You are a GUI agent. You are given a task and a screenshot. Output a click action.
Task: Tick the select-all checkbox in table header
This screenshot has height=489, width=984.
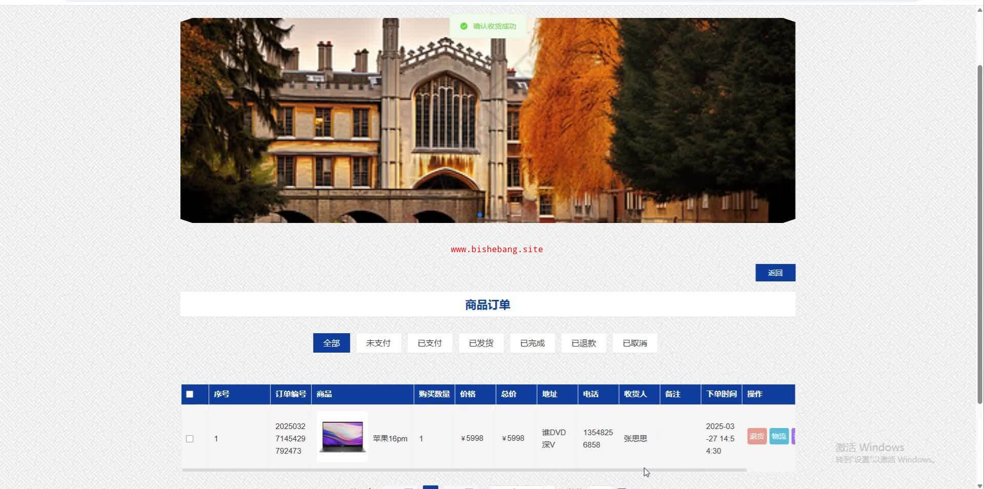190,394
